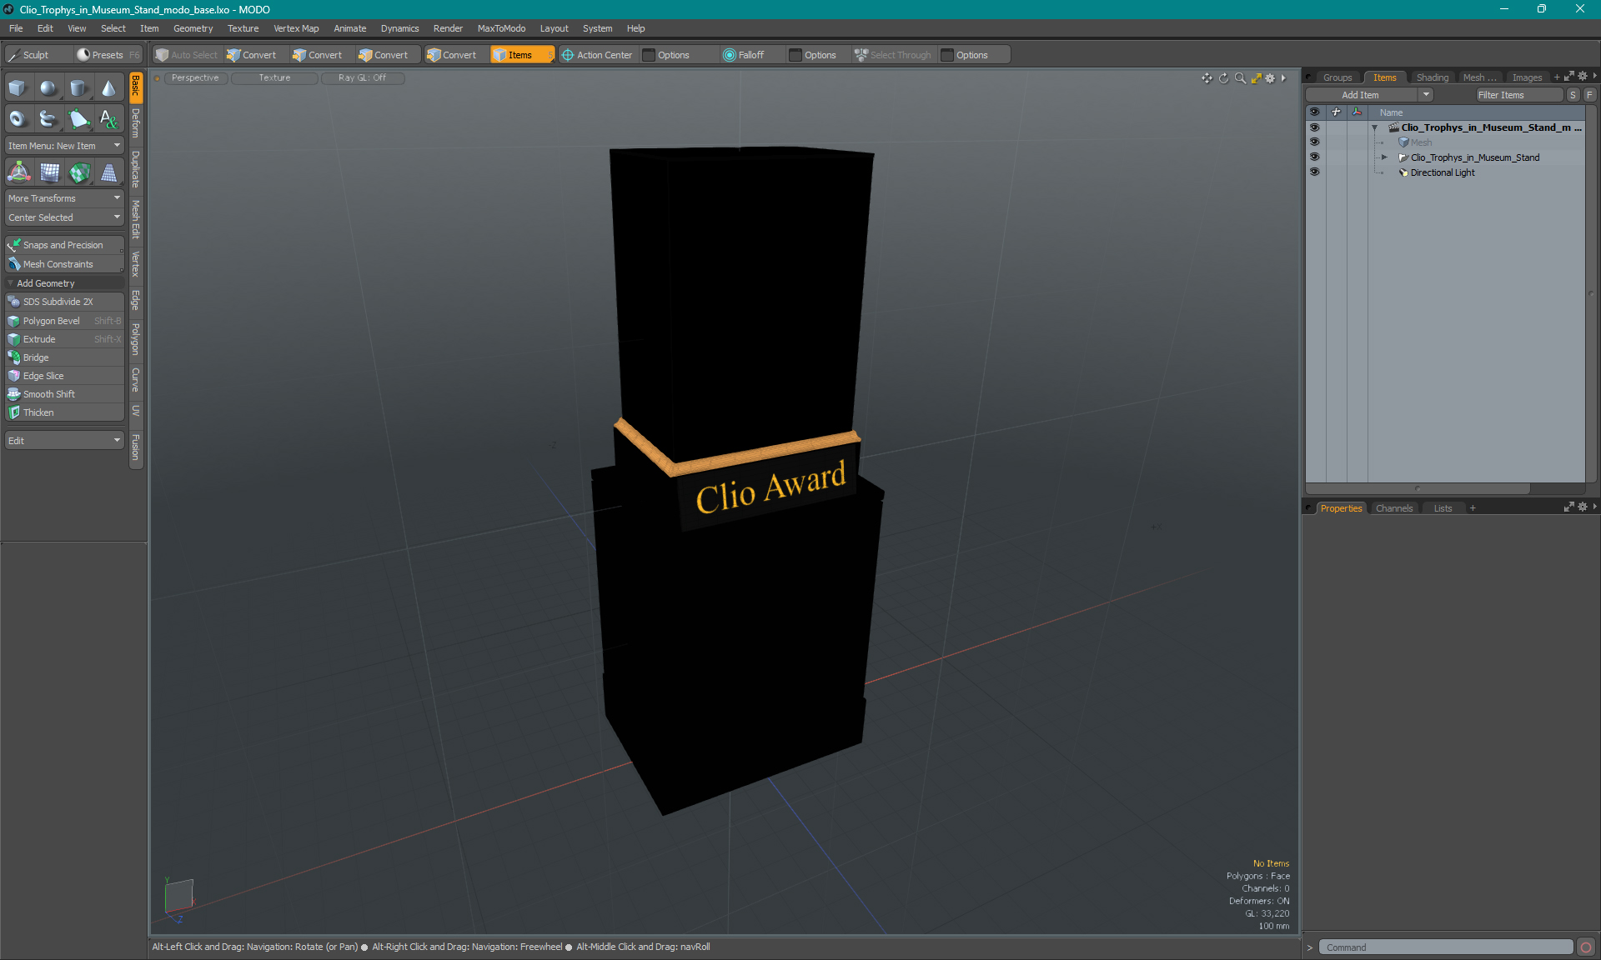
Task: Click the green checkered cube icon
Action: (79, 172)
